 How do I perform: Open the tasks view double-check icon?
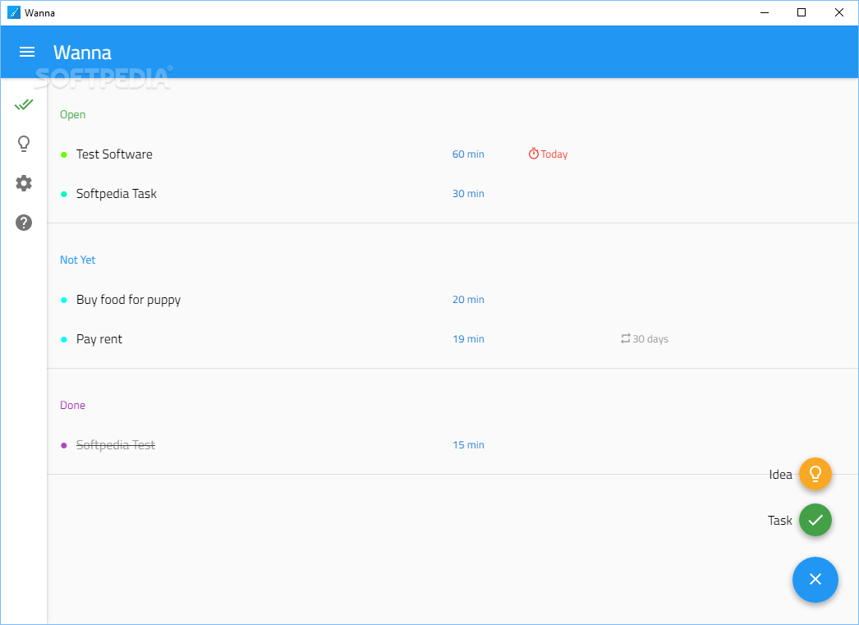point(24,104)
